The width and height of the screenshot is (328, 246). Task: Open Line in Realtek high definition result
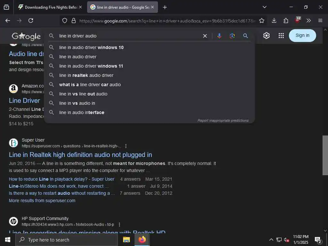80,155
